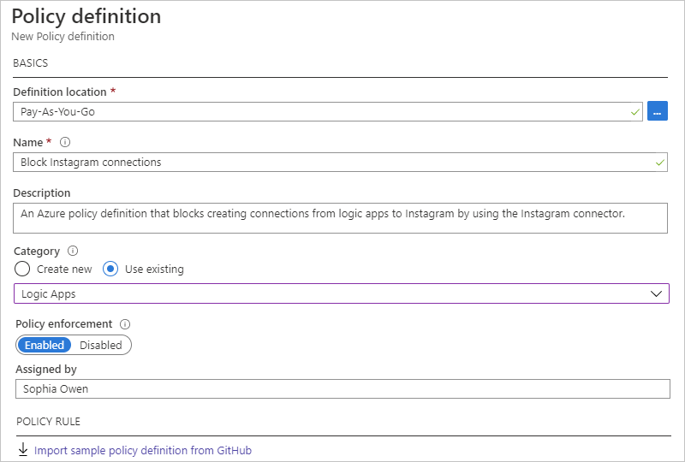685x462 pixels.
Task: Click the POLICY RULE section heading
Action: point(48,422)
